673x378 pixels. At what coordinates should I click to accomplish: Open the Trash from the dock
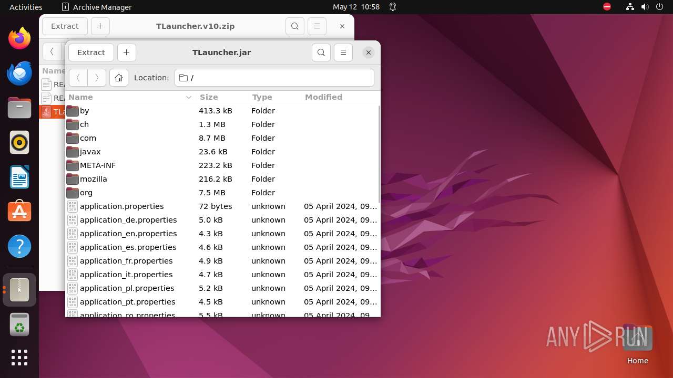tap(19, 325)
